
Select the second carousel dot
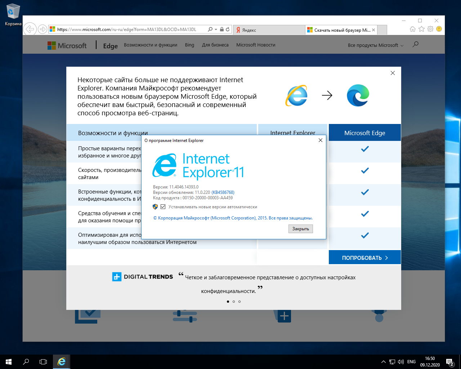(x=234, y=302)
